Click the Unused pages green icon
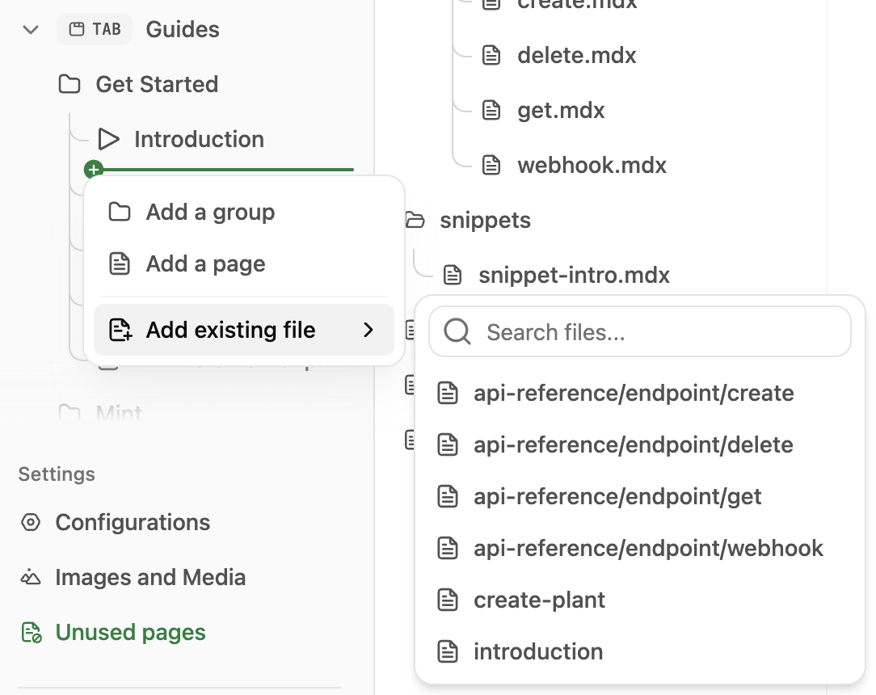 click(30, 632)
